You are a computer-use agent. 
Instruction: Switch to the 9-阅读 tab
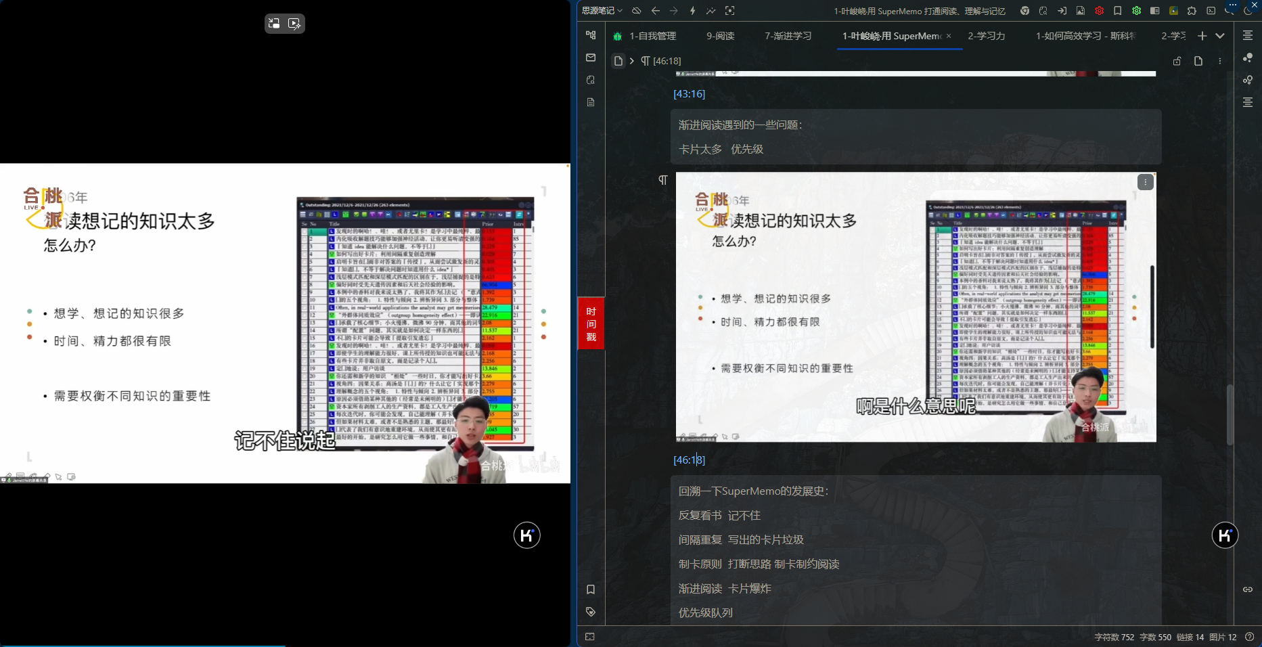(x=721, y=36)
